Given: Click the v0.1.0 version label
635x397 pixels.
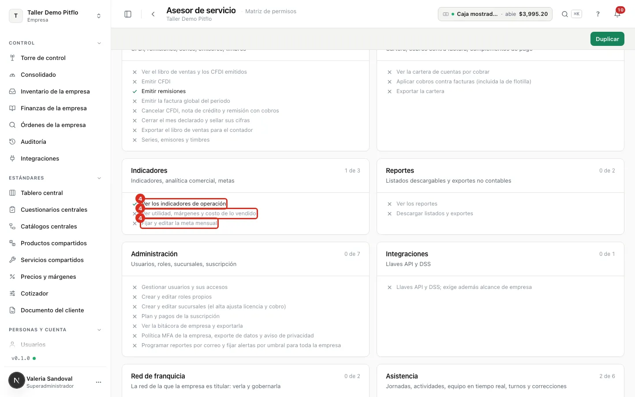Looking at the screenshot, I should click(21, 358).
